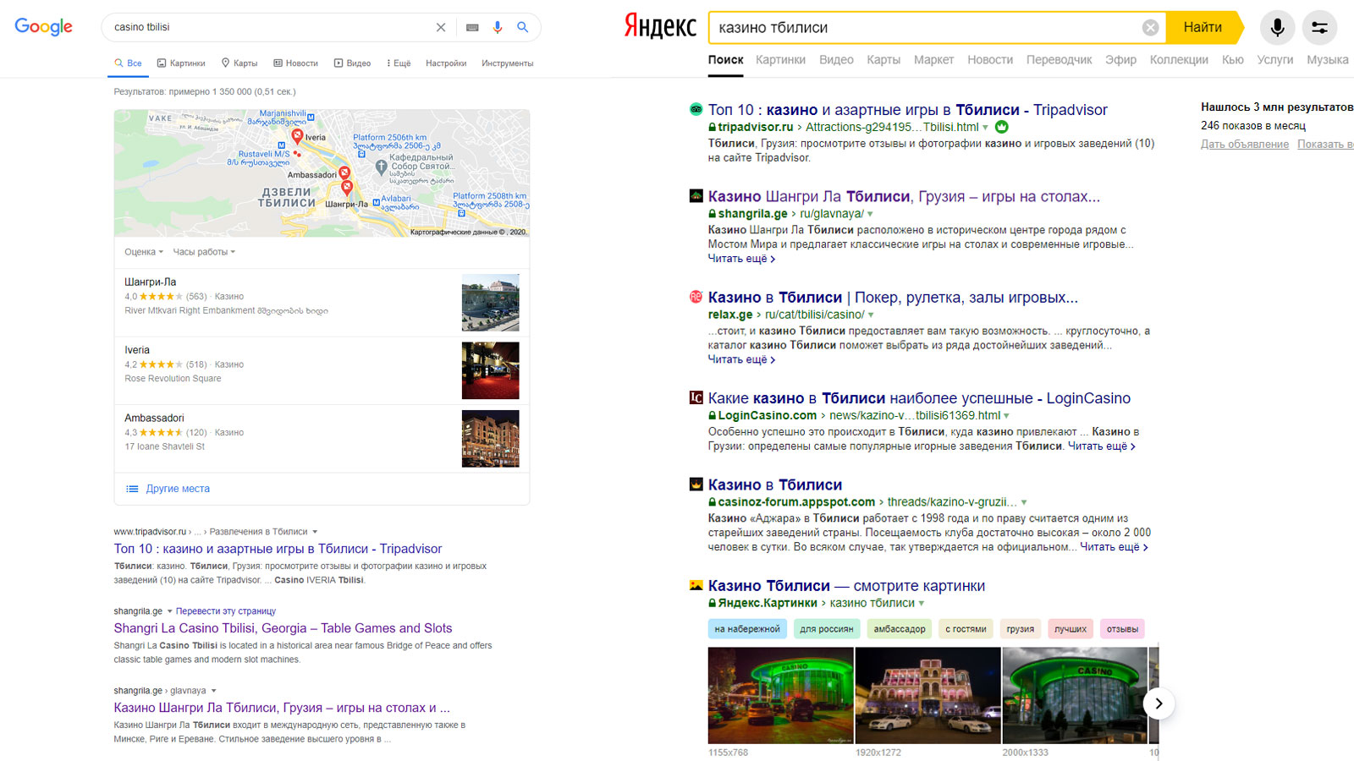This screenshot has height=761, width=1354.
Task: Open Google on-screen keyboard icon
Action: pyautogui.click(x=472, y=27)
